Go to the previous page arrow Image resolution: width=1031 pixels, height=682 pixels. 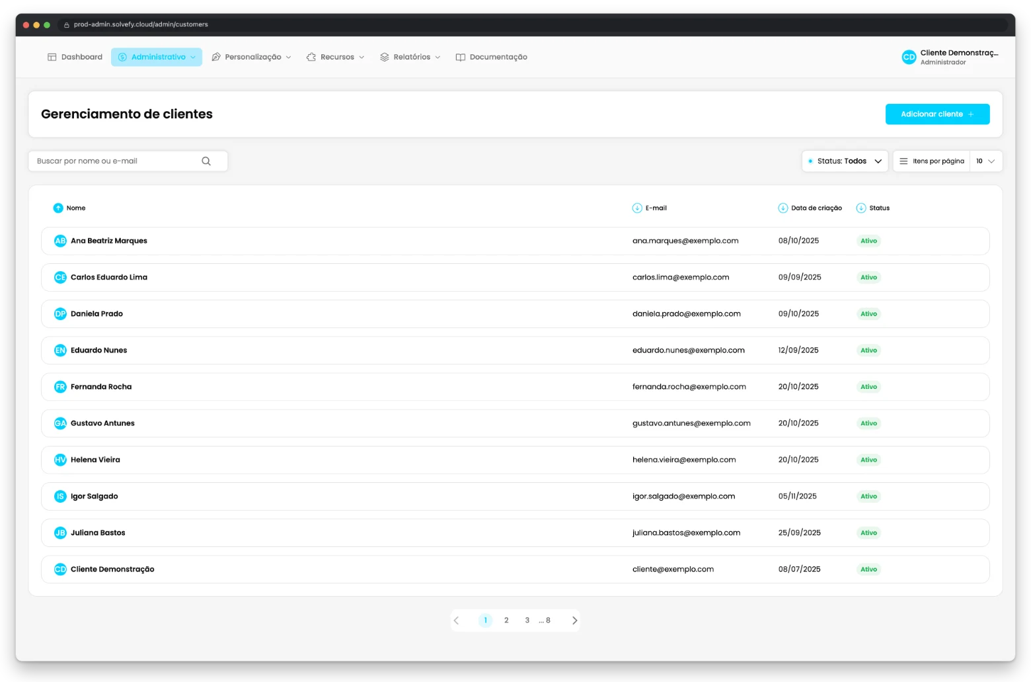pos(456,620)
